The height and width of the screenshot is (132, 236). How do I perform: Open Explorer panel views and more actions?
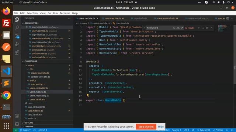[x=69, y=18]
